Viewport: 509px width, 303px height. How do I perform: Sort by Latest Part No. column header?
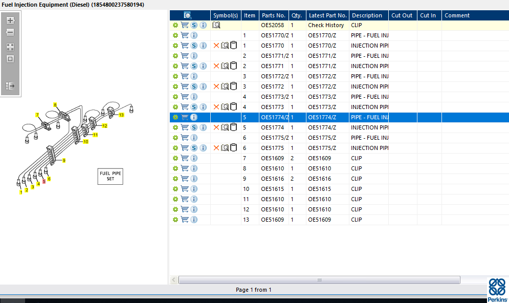[327, 15]
